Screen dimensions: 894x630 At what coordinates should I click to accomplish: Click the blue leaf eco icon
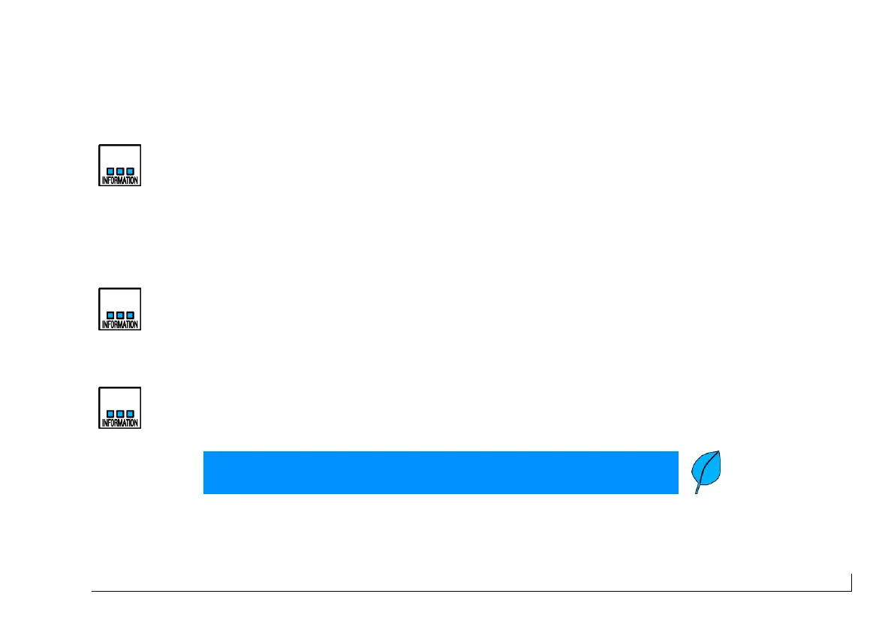(706, 472)
